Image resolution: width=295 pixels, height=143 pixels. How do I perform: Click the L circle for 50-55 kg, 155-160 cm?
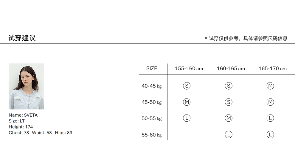pos(187,118)
